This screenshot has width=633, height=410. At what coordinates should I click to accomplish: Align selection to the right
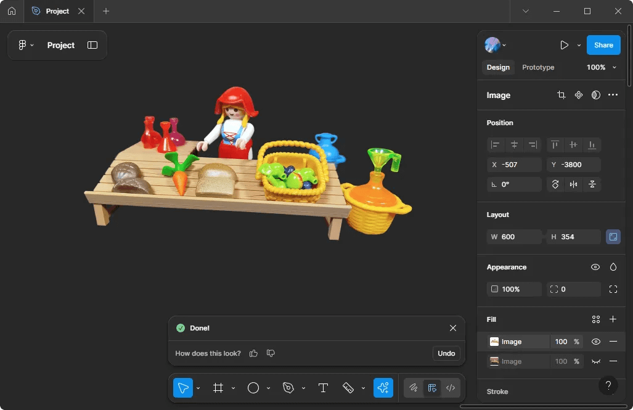pyautogui.click(x=533, y=145)
